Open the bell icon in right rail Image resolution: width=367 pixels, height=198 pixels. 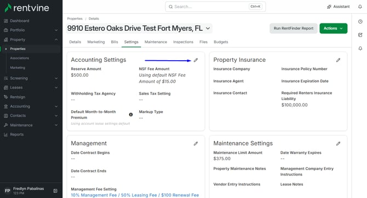click(x=360, y=48)
